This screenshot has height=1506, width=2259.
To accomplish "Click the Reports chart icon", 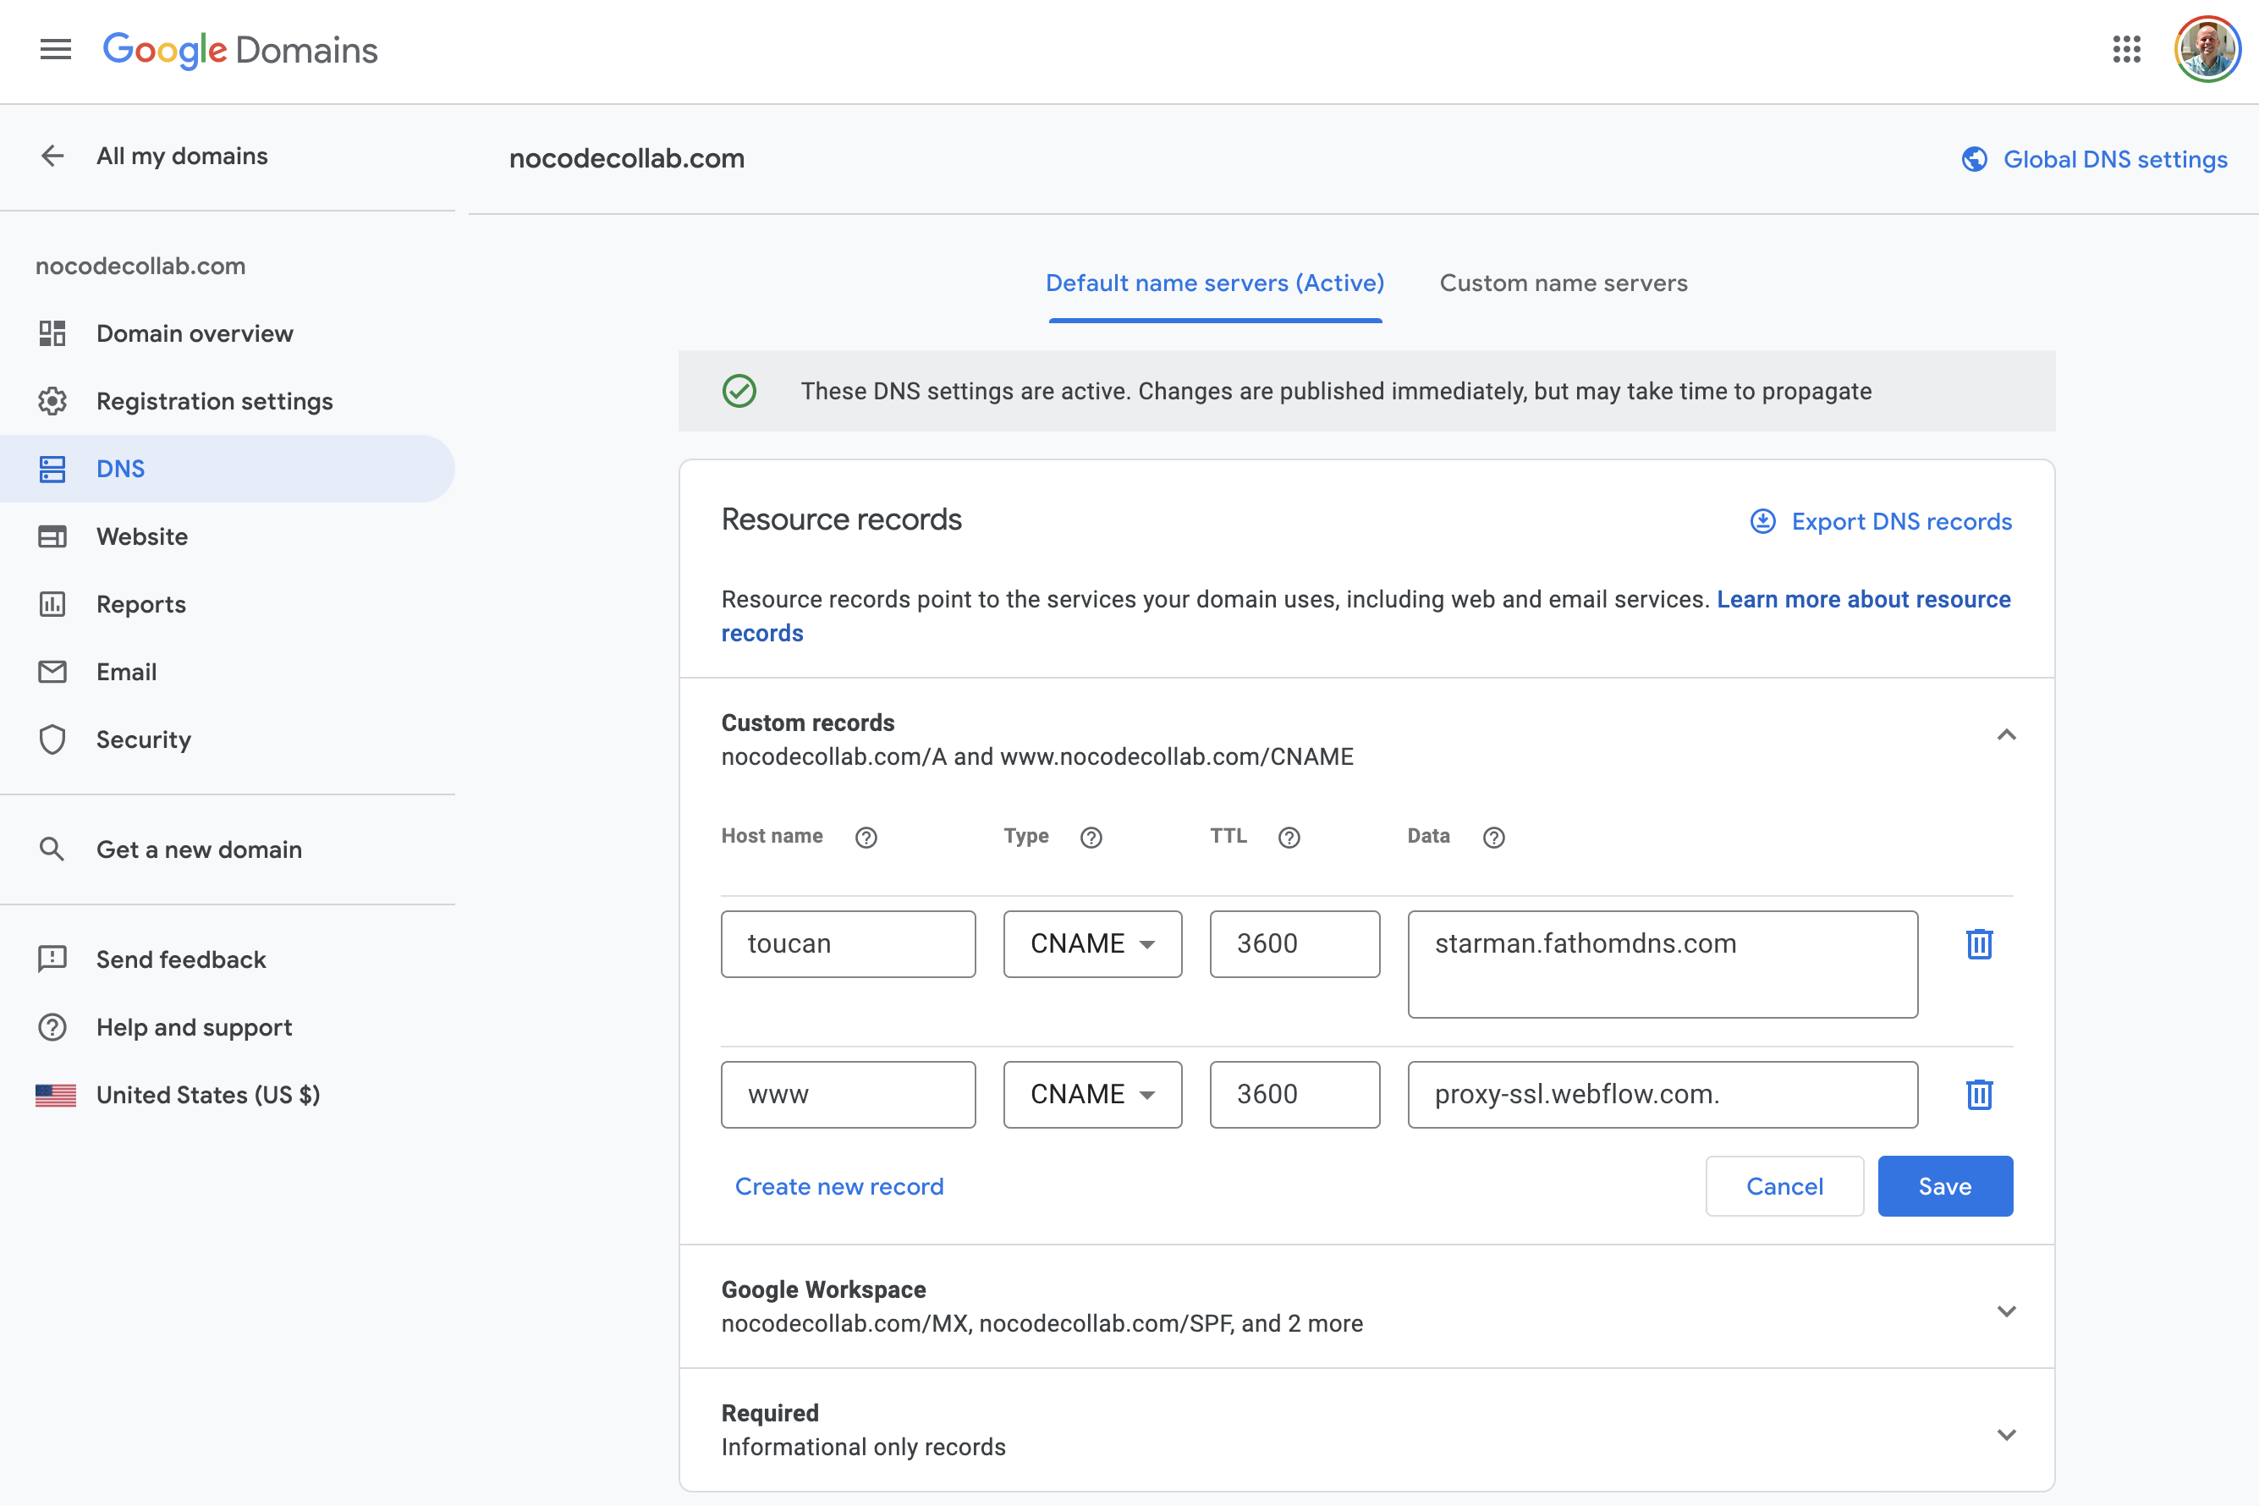I will [52, 604].
